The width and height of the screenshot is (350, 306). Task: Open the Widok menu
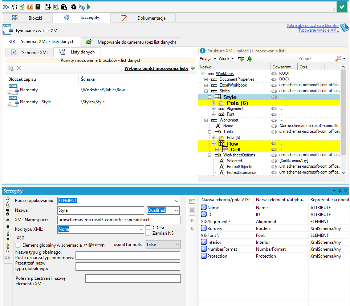[x=226, y=59]
